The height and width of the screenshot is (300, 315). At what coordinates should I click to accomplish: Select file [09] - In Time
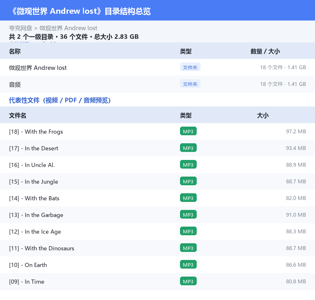tap(26, 282)
